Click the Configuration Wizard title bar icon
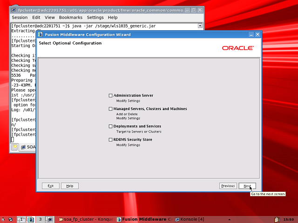Image resolution: width=298 pixels, height=223 pixels. (x=40, y=34)
